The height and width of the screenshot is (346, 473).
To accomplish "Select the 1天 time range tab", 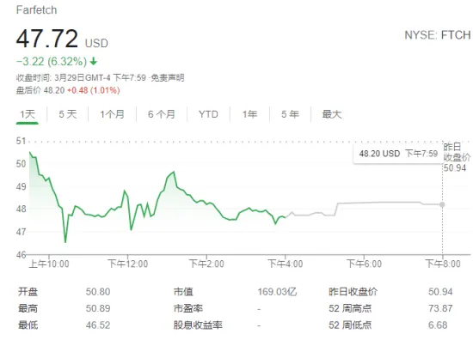I will [x=28, y=114].
